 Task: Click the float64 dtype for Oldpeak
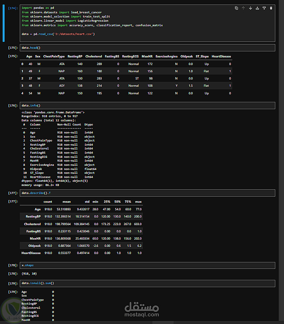tap(90, 169)
